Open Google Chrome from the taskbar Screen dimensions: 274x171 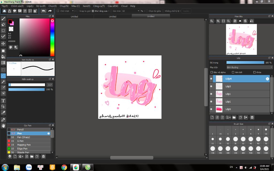coord(64,167)
